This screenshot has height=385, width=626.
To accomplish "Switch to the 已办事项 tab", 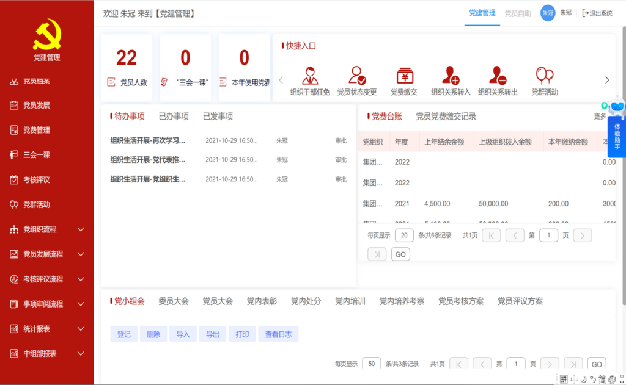I will click(x=174, y=117).
